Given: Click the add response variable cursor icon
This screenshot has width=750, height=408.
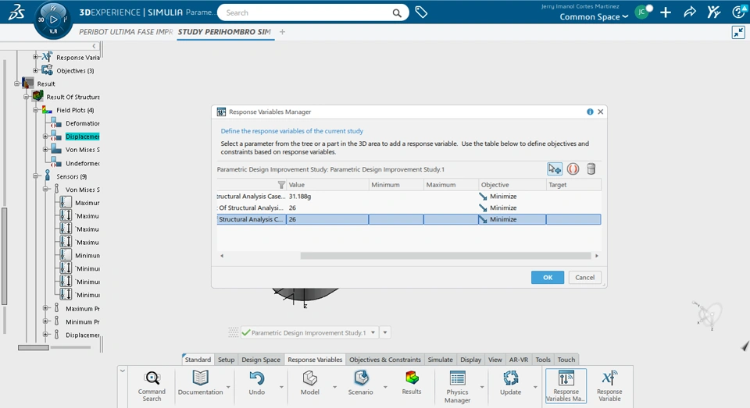Looking at the screenshot, I should 555,169.
